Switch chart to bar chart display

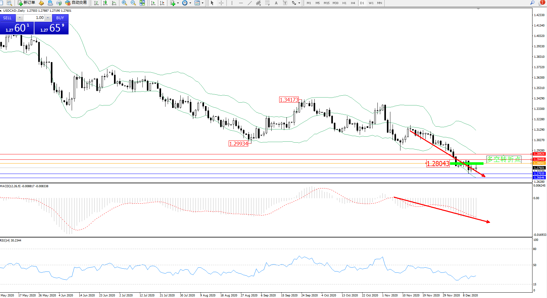96,3
